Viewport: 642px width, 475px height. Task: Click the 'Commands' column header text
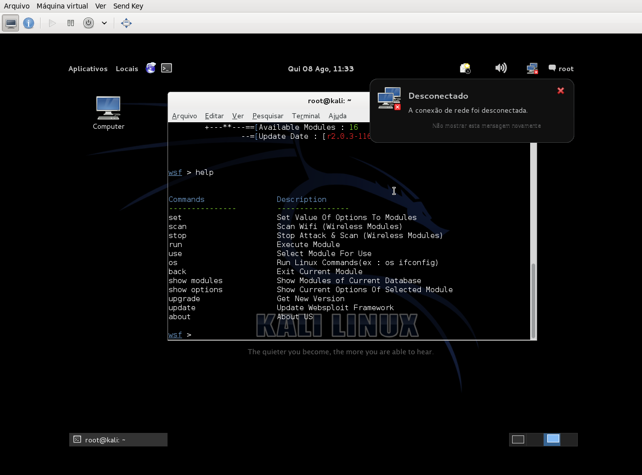click(x=187, y=199)
